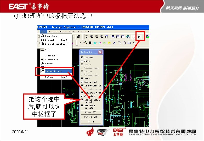Select the magenta arrow pin tool
Viewport: 204px width, 141px height.
click(x=100, y=43)
